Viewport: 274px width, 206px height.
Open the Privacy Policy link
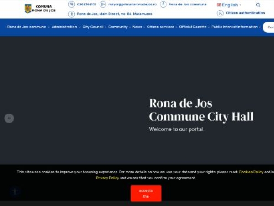click(107, 178)
